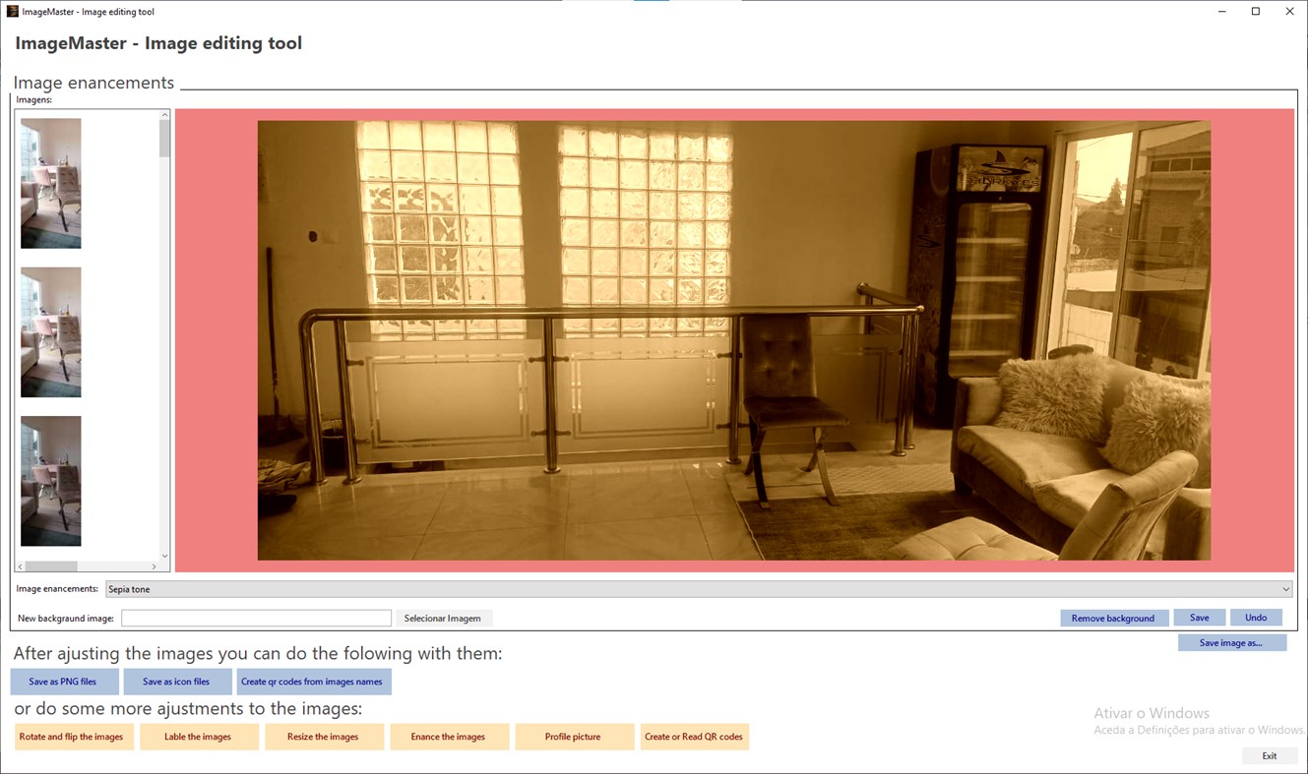Open Create or Read QR codes

694,737
